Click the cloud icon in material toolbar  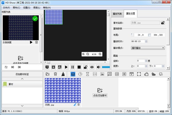(153, 74)
